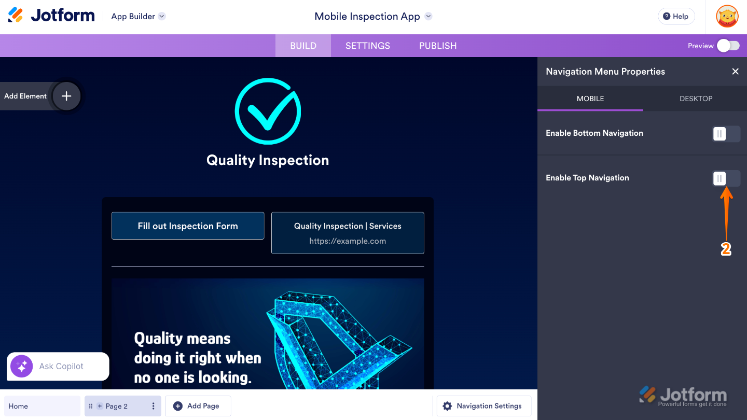Click the Page 2 drag handle icon
This screenshot has width=747, height=420.
click(91, 406)
